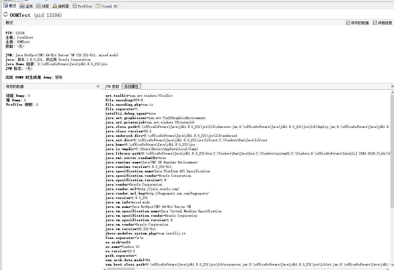Click the java.vm.name property line
The width and height of the screenshot is (394, 270).
coord(148,207)
